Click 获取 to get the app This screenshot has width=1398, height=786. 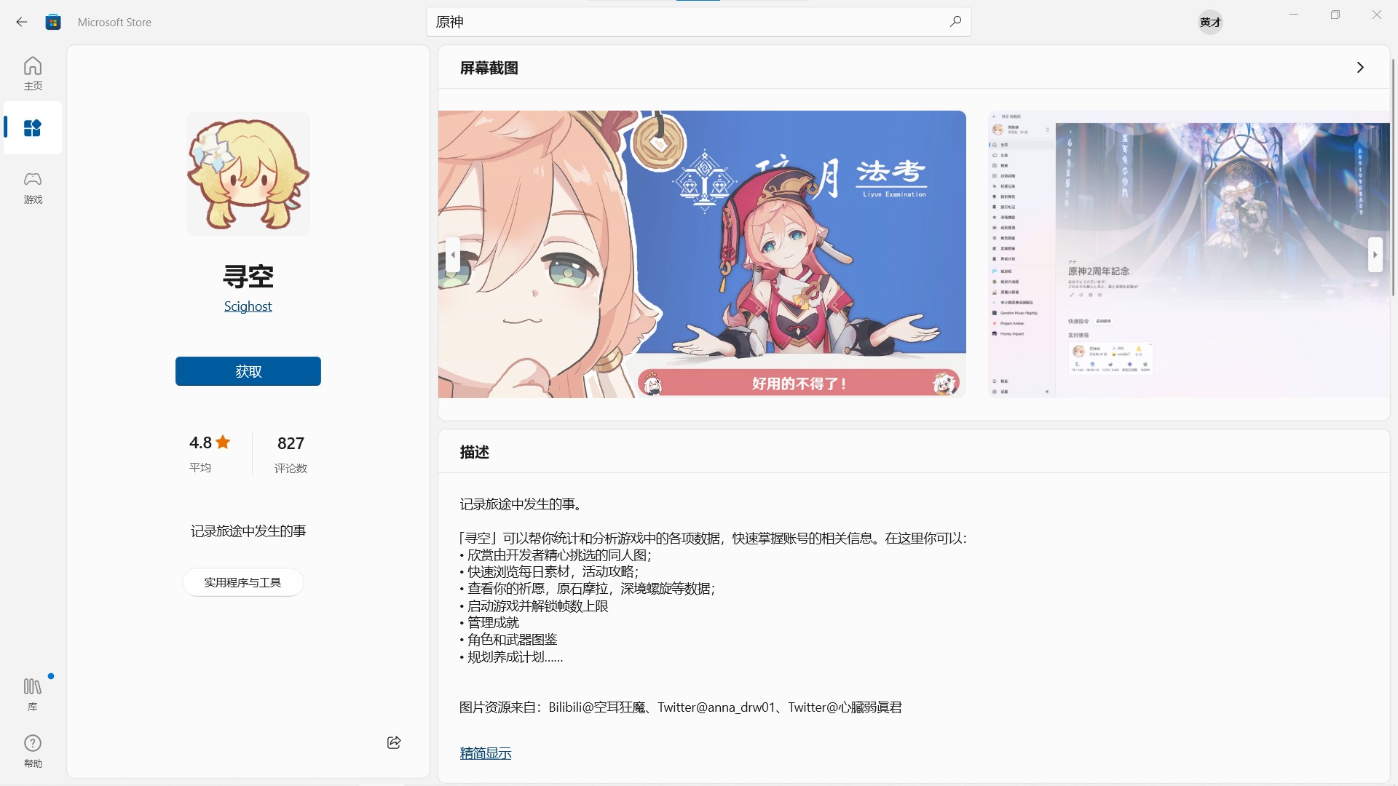(x=248, y=371)
